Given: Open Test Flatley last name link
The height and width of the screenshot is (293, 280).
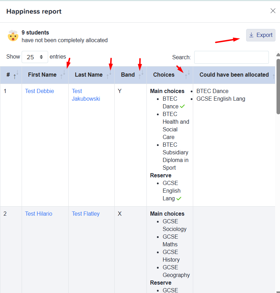Looking at the screenshot, I should coord(86,214).
